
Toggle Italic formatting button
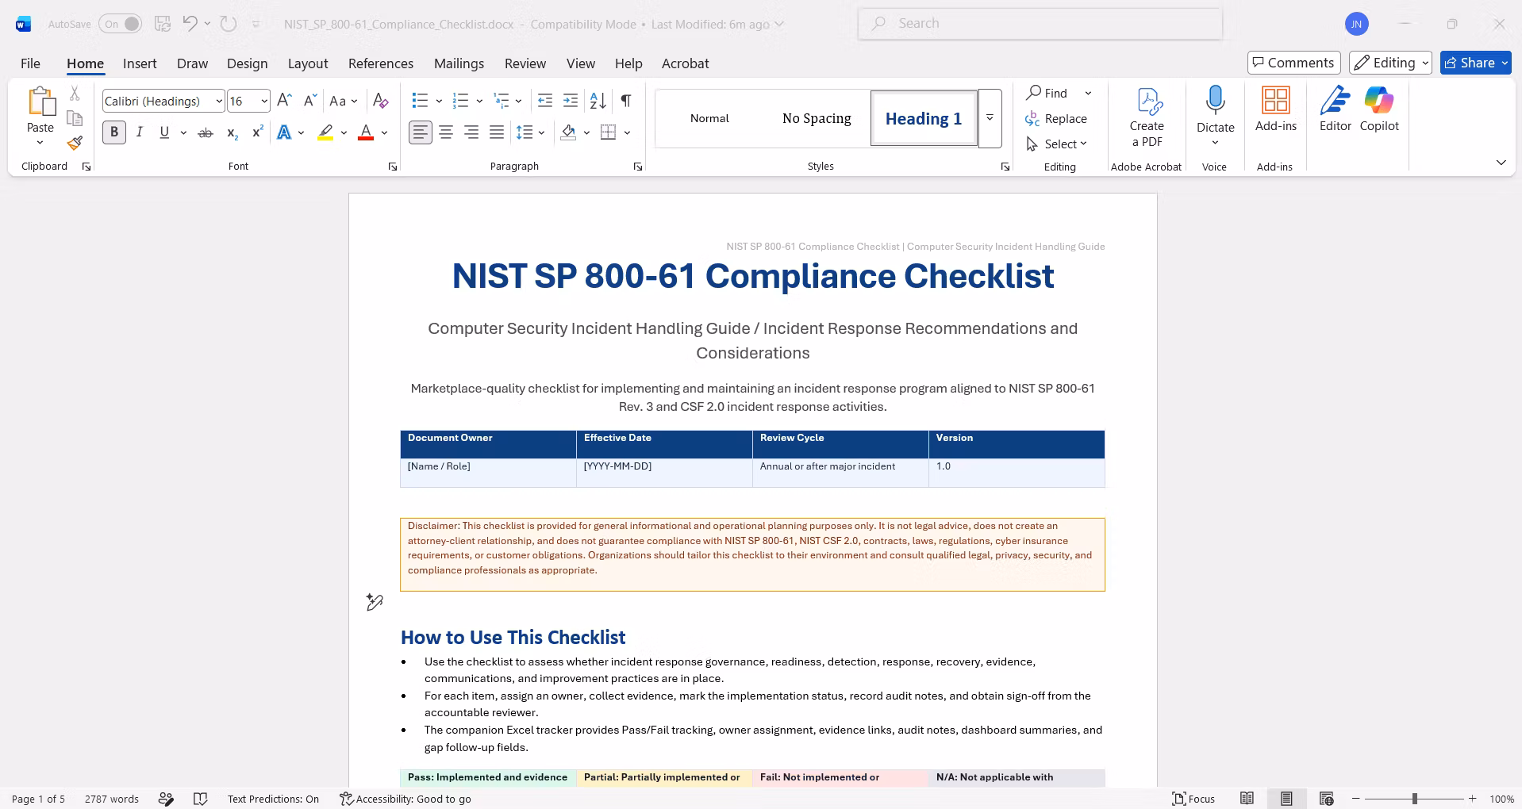(140, 132)
